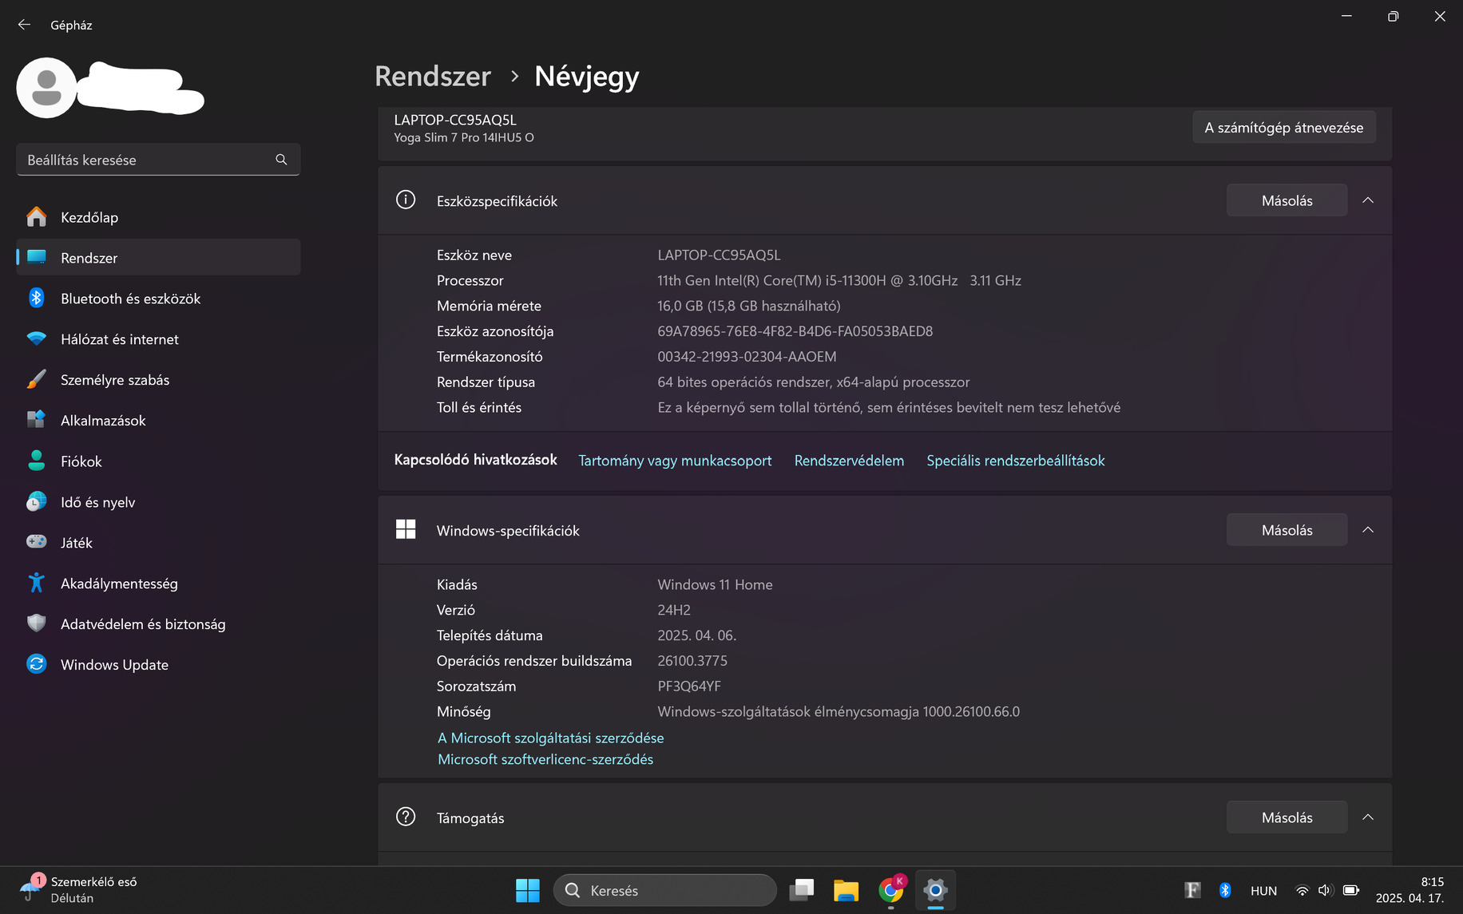Open the clock and date 8:15
The width and height of the screenshot is (1463, 914).
(x=1409, y=890)
